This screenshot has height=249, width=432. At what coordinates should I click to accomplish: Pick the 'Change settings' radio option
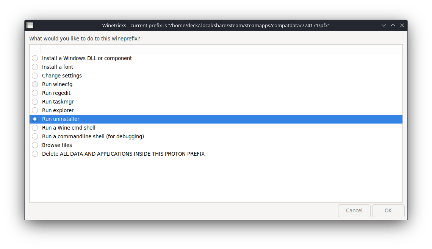tap(35, 76)
